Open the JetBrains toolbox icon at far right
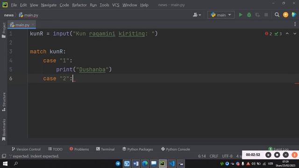This screenshot has width=299, height=168. coord(294,15)
